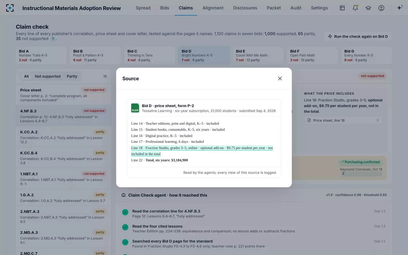Select the All filter
This screenshot has height=255, width=408.
tap(26, 76)
